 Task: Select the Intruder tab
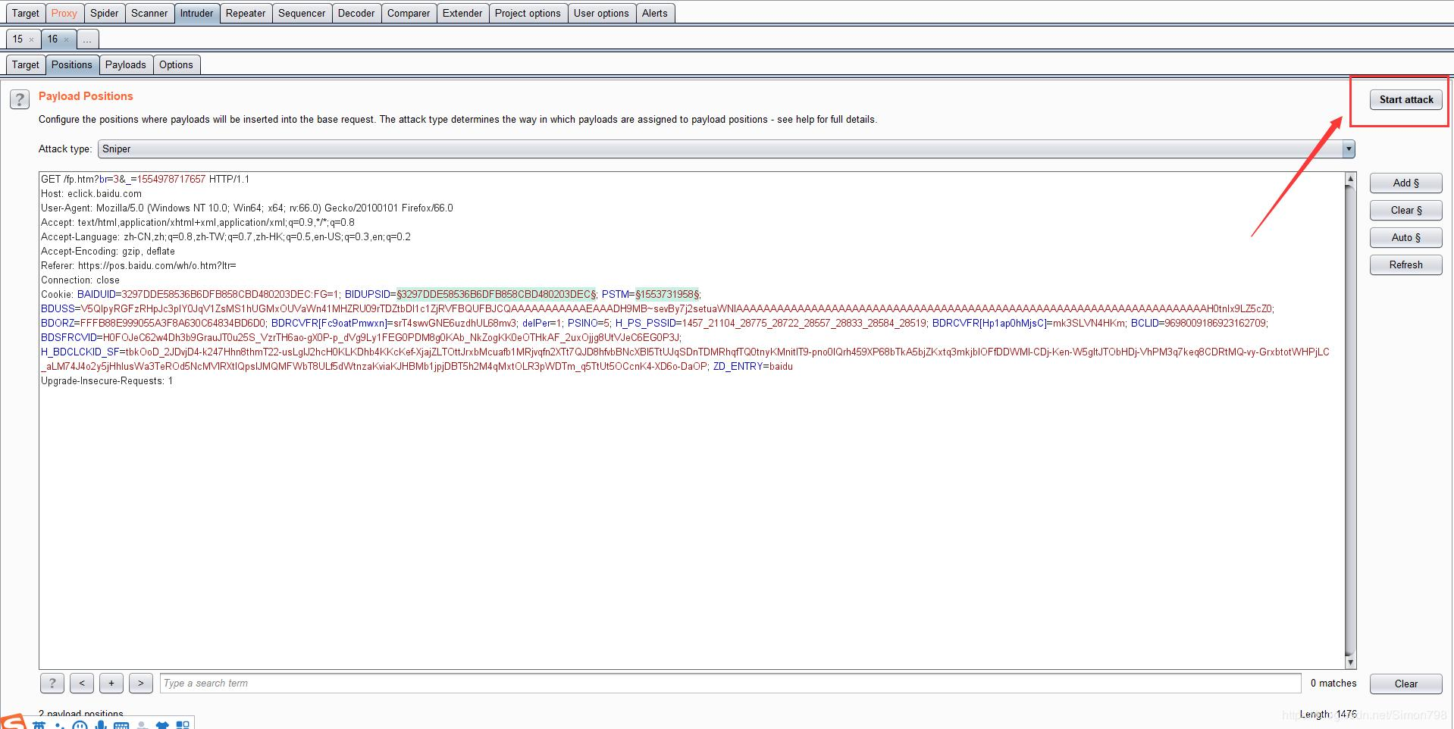[196, 13]
